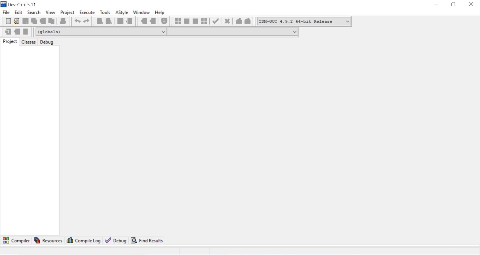Minimize the Dev-C++ window
The image size is (480, 255).
pyautogui.click(x=436, y=4)
